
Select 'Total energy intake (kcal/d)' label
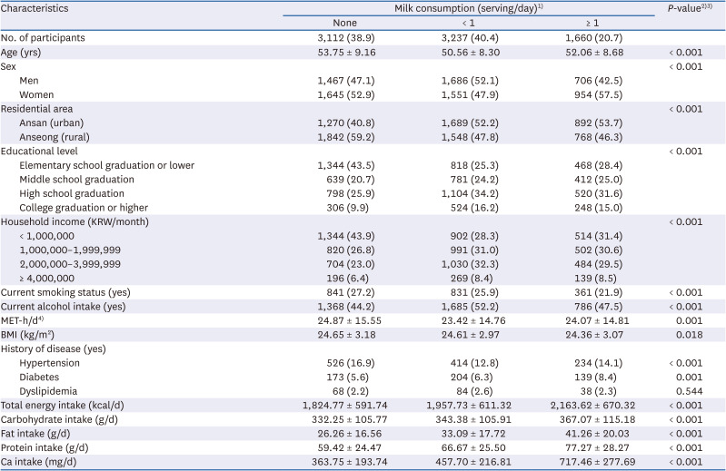click(x=63, y=406)
